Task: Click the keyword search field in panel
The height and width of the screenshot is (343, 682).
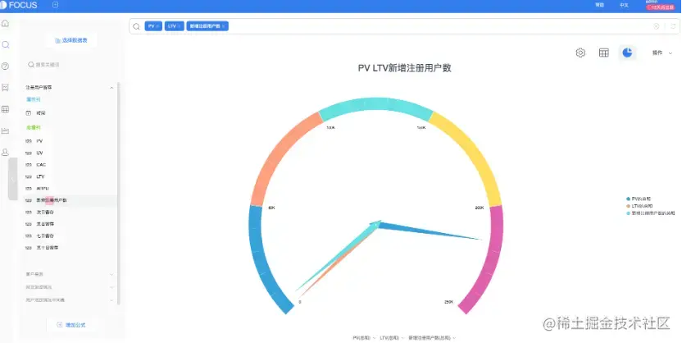Action: (x=70, y=65)
